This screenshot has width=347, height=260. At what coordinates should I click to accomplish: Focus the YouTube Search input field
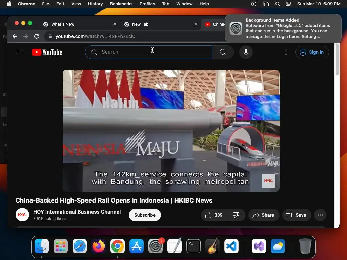[x=149, y=52]
